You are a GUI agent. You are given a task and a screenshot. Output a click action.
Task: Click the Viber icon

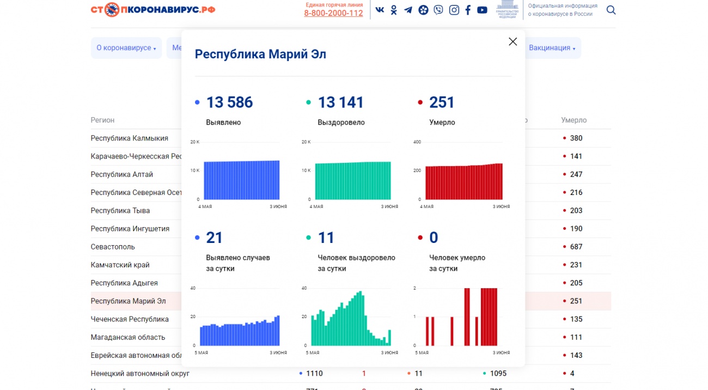[x=438, y=10]
